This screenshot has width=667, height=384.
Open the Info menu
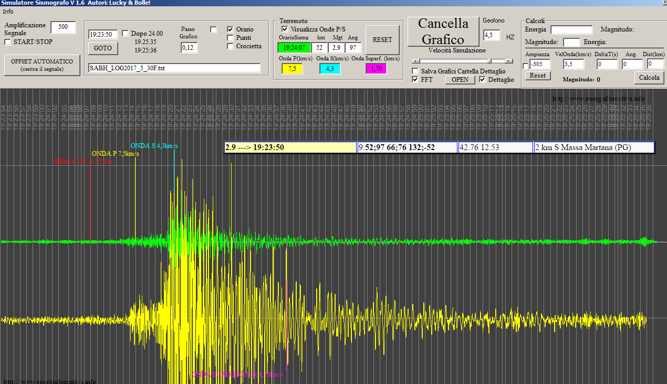8,12
